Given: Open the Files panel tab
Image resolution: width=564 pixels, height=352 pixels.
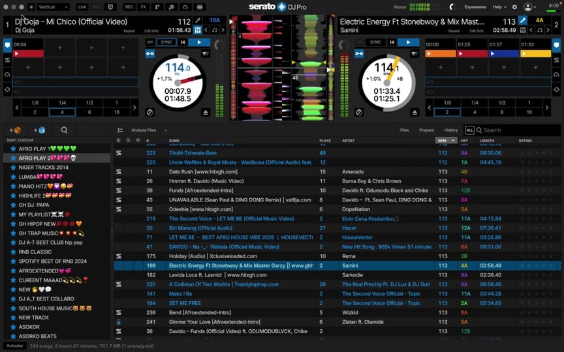Looking at the screenshot, I should [x=404, y=130].
